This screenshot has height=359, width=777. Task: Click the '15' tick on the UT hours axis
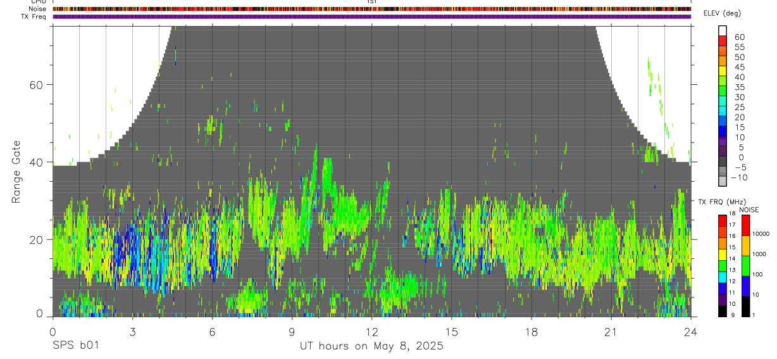point(451,331)
